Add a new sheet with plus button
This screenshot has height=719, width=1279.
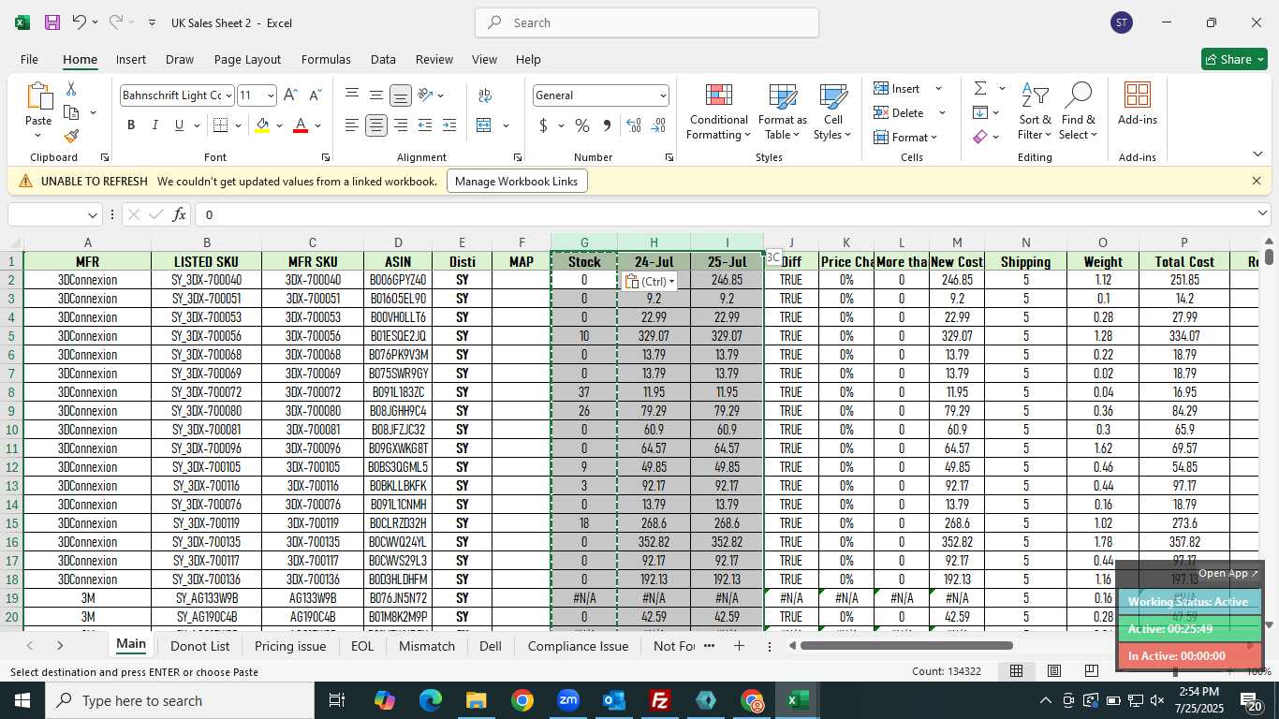tap(739, 646)
